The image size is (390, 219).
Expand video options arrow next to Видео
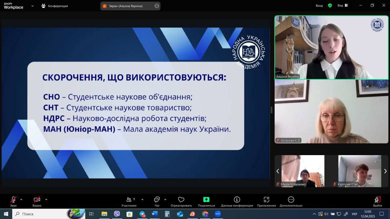pyautogui.click(x=46, y=200)
